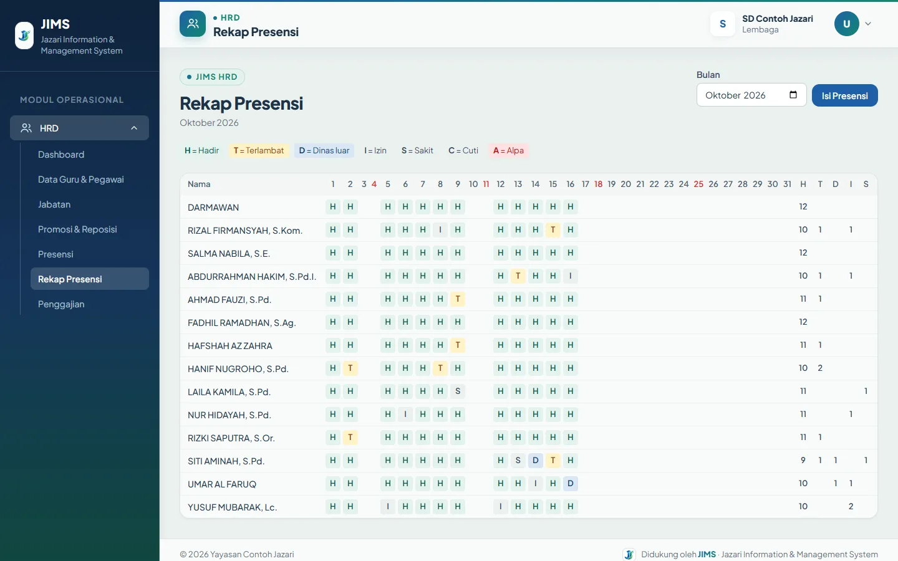Click the D cell in SITI AMINAH row
The height and width of the screenshot is (561, 898).
click(535, 461)
